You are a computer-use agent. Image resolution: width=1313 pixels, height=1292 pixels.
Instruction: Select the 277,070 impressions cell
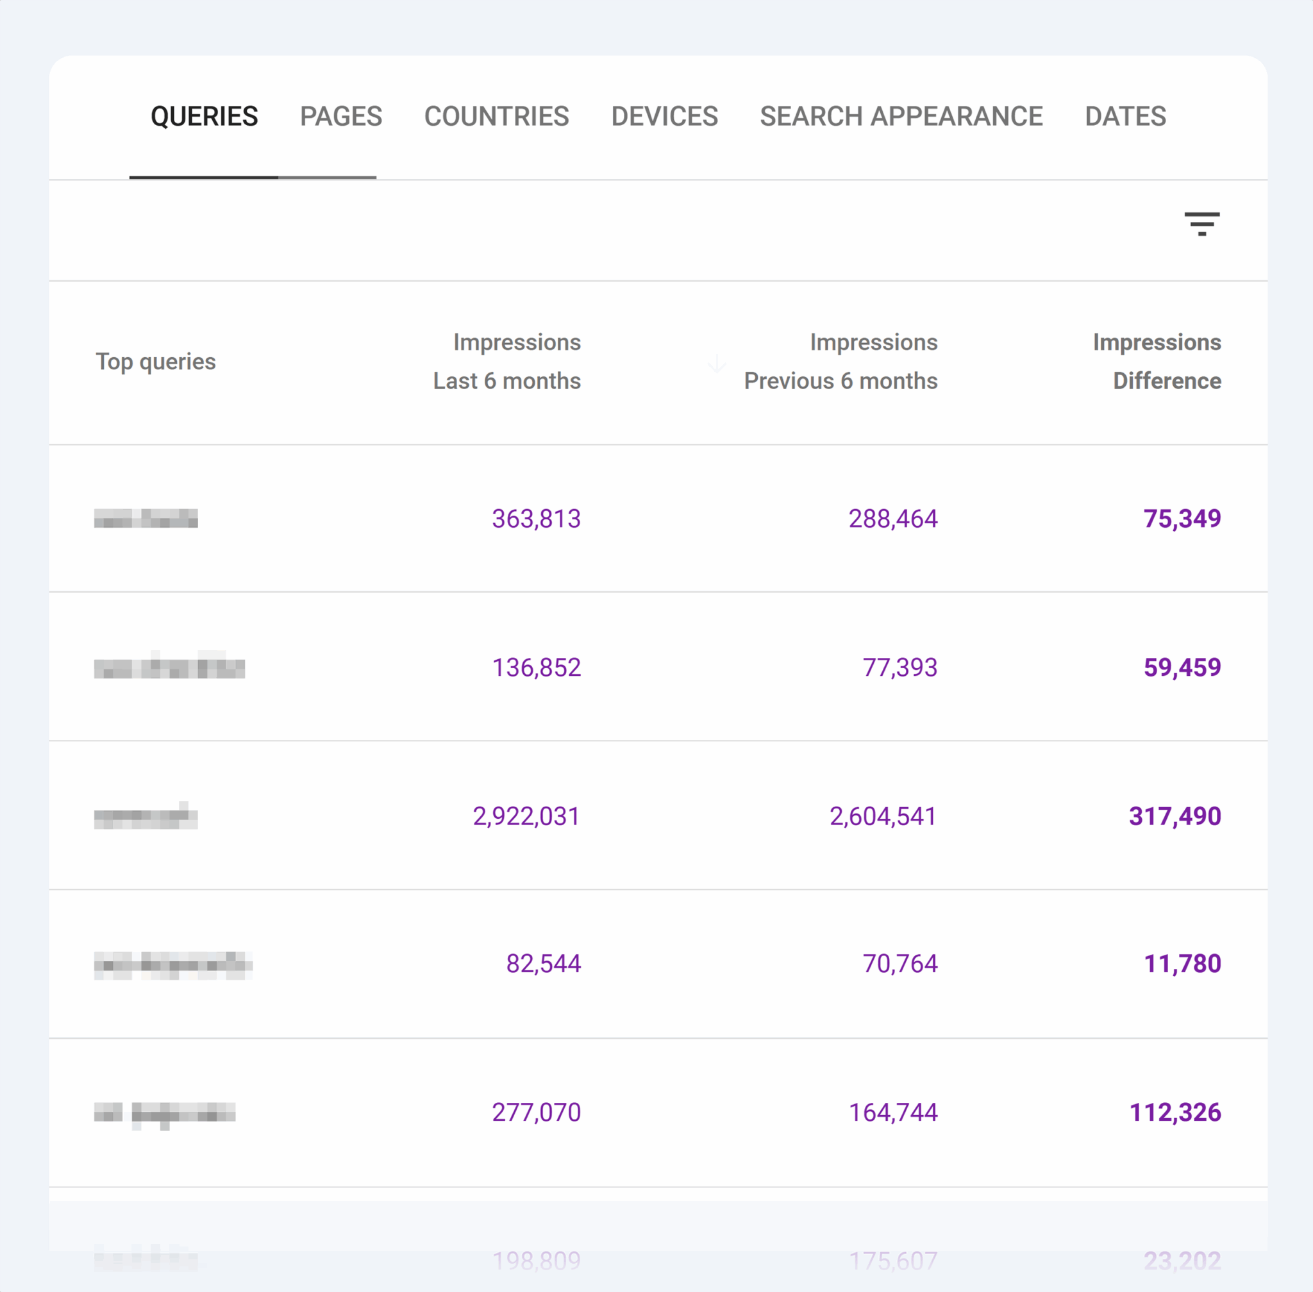[536, 1112]
